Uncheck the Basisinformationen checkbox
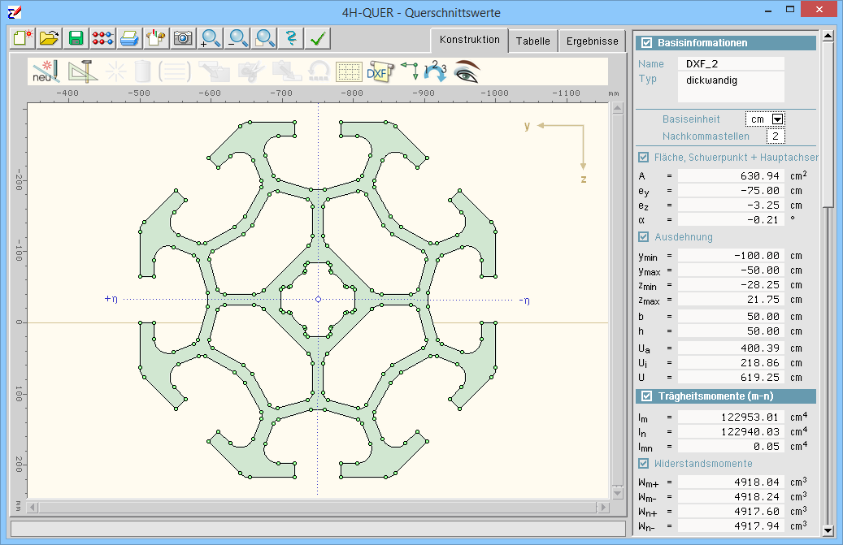843x545 pixels. pyautogui.click(x=646, y=43)
